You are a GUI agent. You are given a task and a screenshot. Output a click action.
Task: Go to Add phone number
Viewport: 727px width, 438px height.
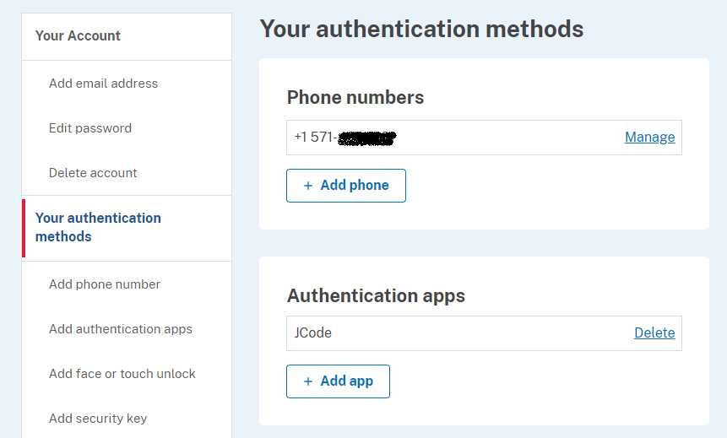pos(105,284)
